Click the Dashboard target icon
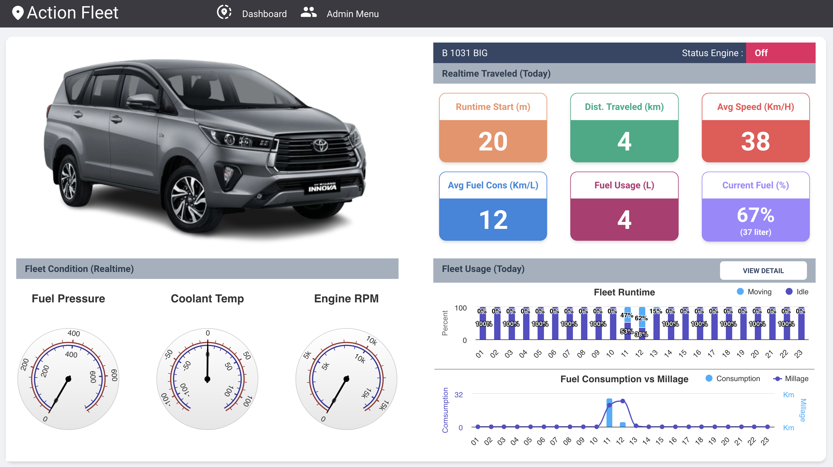The height and width of the screenshot is (467, 833). [224, 12]
